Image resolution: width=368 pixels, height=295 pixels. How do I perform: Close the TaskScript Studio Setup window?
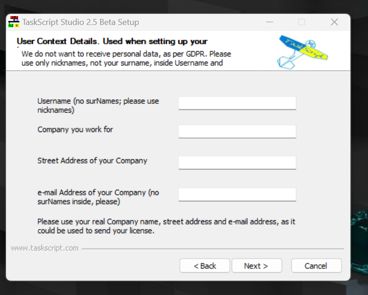tap(334, 22)
